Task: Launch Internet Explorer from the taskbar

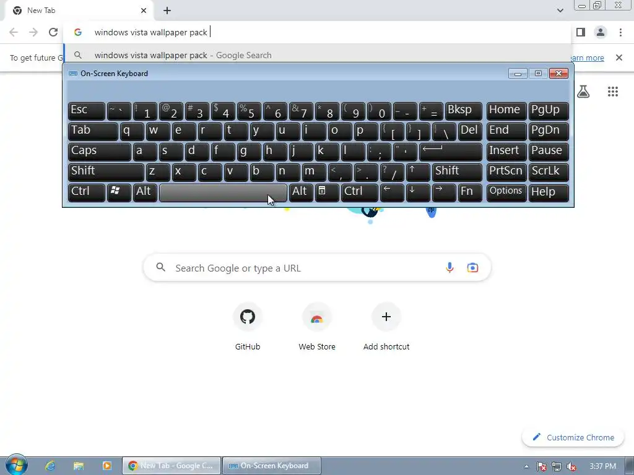Action: tap(50, 466)
